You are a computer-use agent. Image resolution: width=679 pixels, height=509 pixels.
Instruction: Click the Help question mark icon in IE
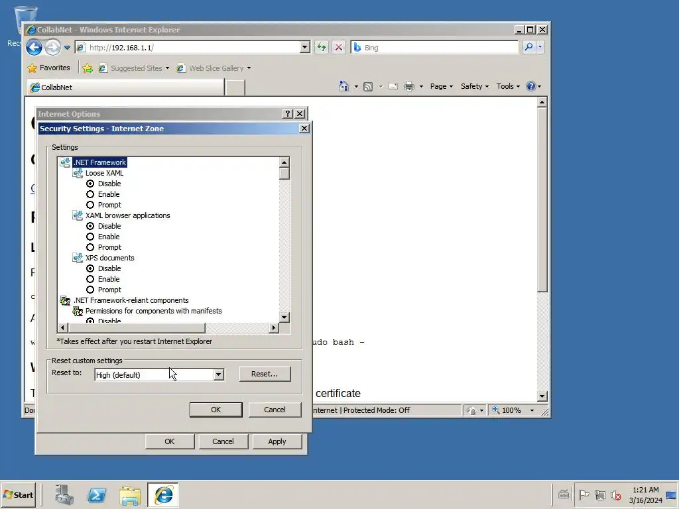point(531,86)
